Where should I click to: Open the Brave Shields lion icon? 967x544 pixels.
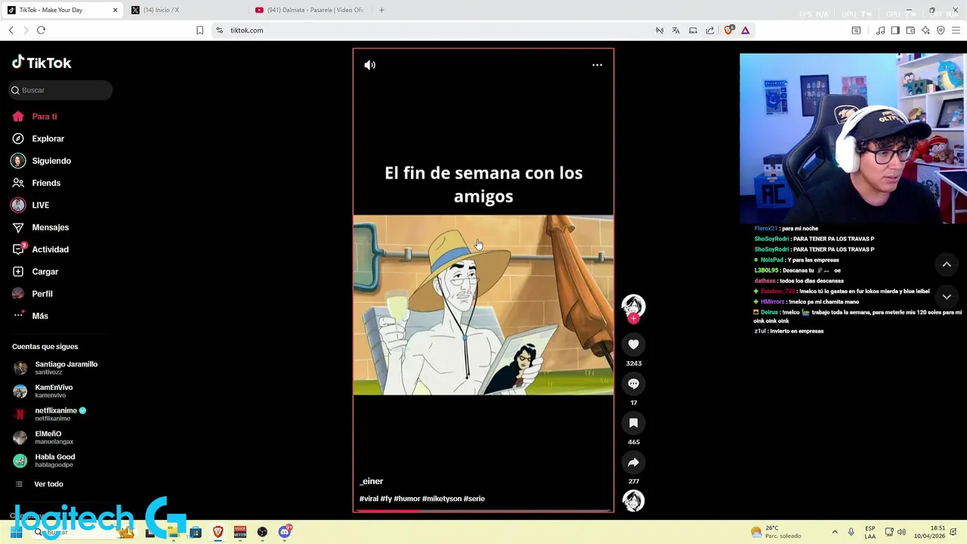[728, 30]
